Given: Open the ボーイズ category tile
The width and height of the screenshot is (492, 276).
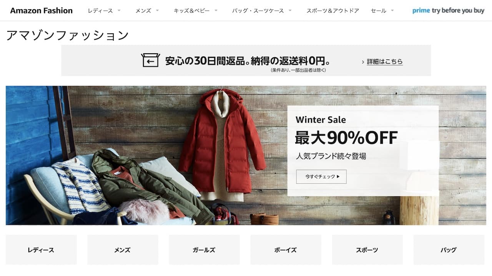Looking at the screenshot, I should pos(286,250).
